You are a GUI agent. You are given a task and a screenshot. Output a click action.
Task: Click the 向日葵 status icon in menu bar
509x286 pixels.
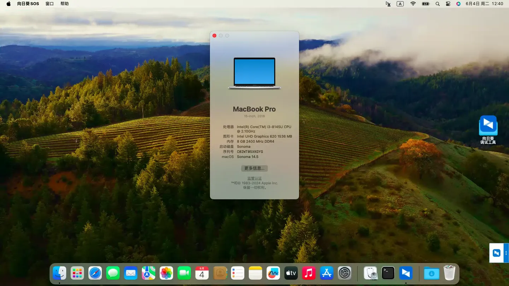388,4
